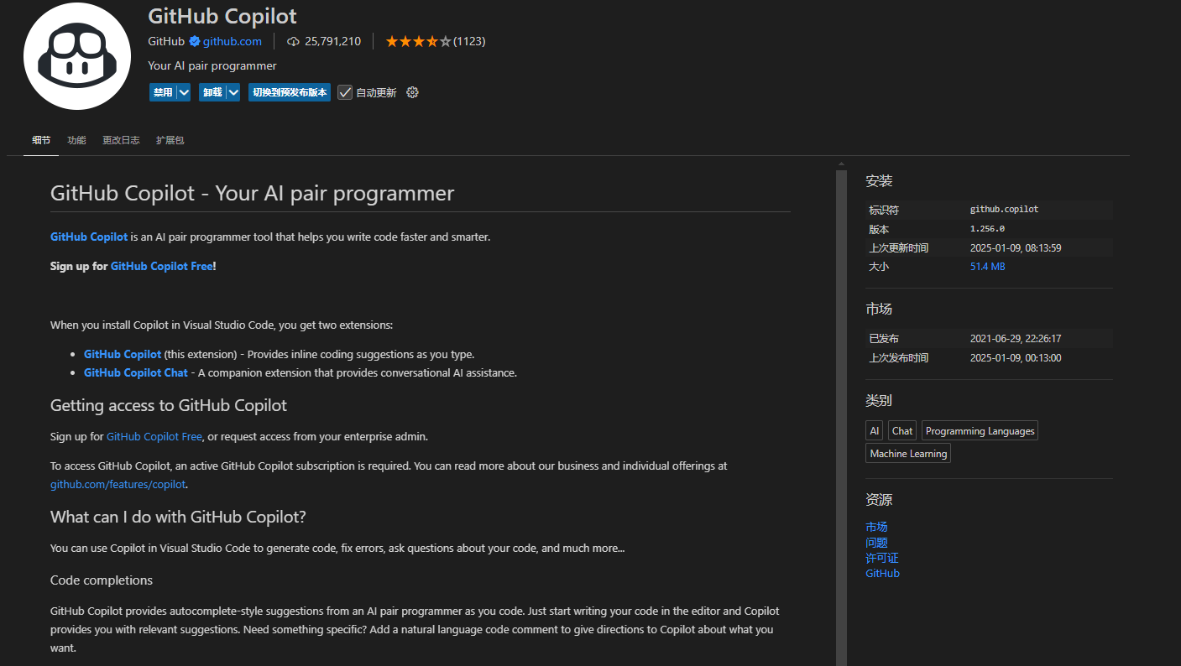1181x666 pixels.
Task: Open the GitHub Copilot Free link after 'Sign up for' in bold
Action: click(x=162, y=266)
